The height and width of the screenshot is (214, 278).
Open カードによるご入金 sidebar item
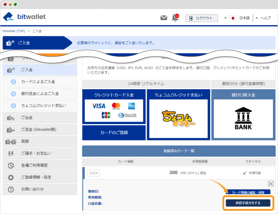40,82
